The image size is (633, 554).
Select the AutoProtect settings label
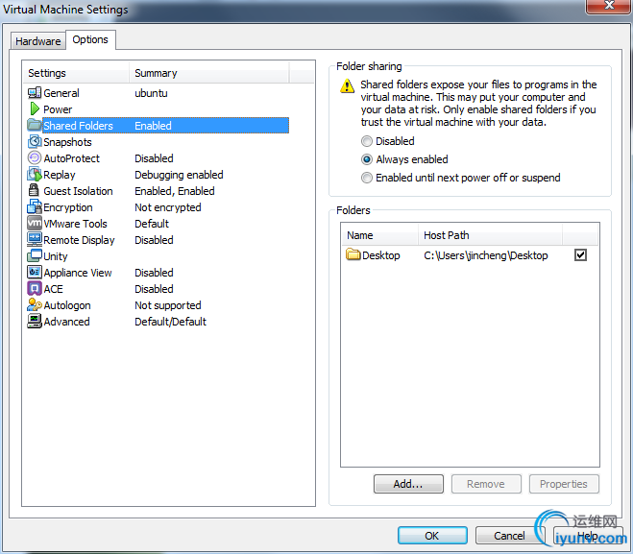click(71, 158)
